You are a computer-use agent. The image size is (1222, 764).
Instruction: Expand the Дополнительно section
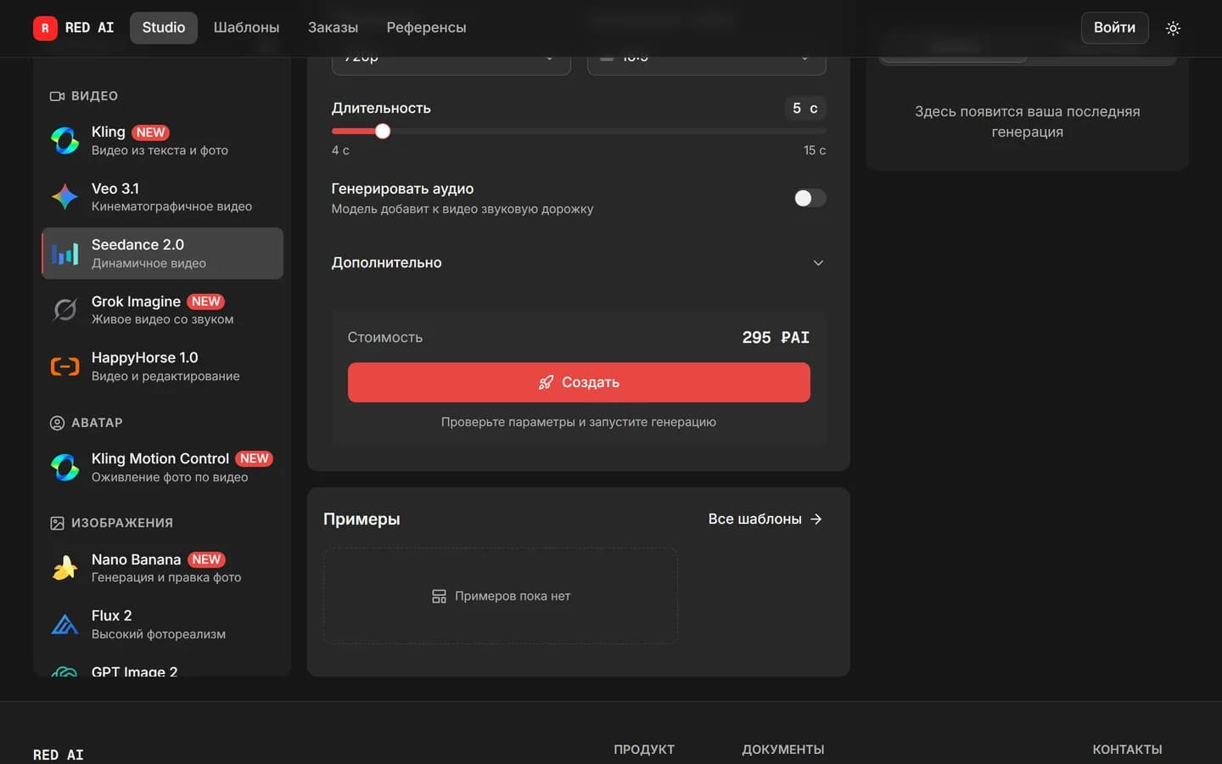pyautogui.click(x=578, y=262)
